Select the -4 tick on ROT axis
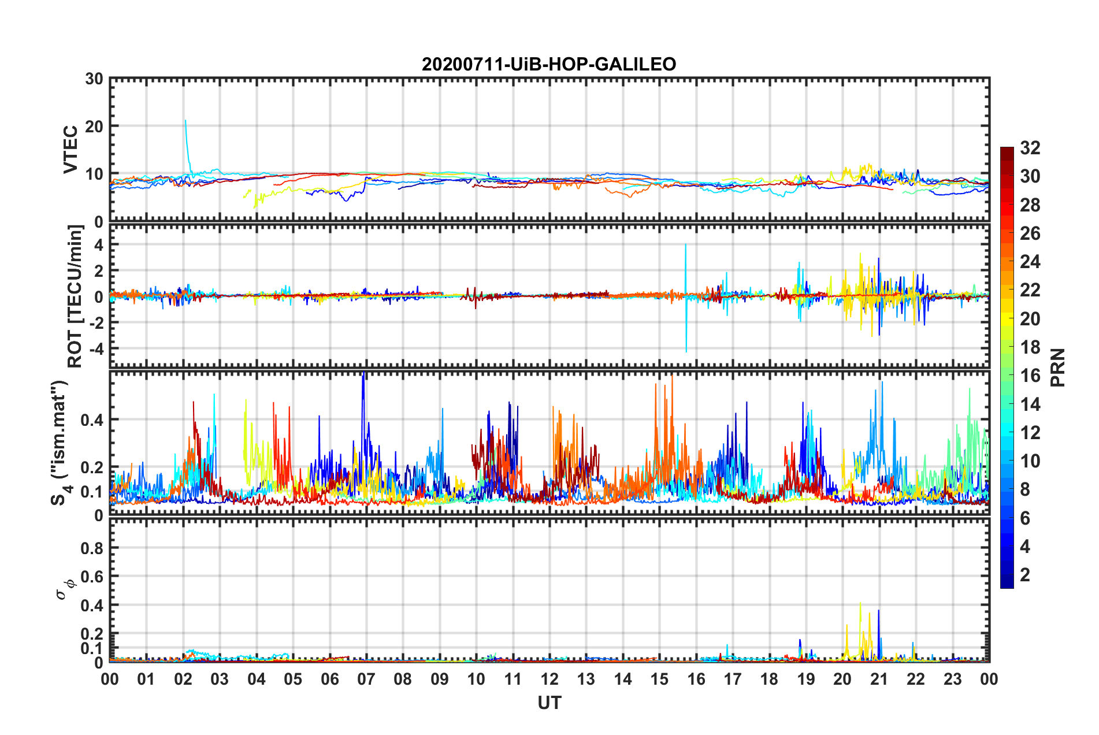This screenshot has height=735, width=1099. point(96,348)
